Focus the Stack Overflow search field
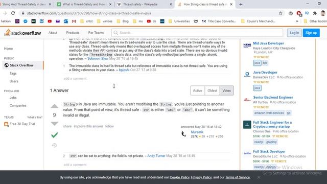Viewport: 327px width, 184px height. 197,33
